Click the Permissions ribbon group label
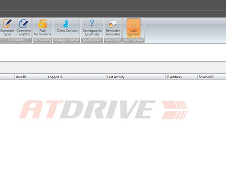This screenshot has width=226, height=183. (42, 40)
